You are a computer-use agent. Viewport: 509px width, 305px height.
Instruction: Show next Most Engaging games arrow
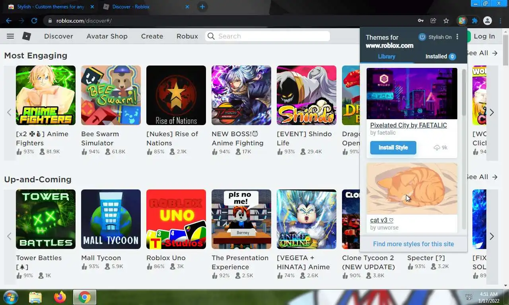point(492,112)
